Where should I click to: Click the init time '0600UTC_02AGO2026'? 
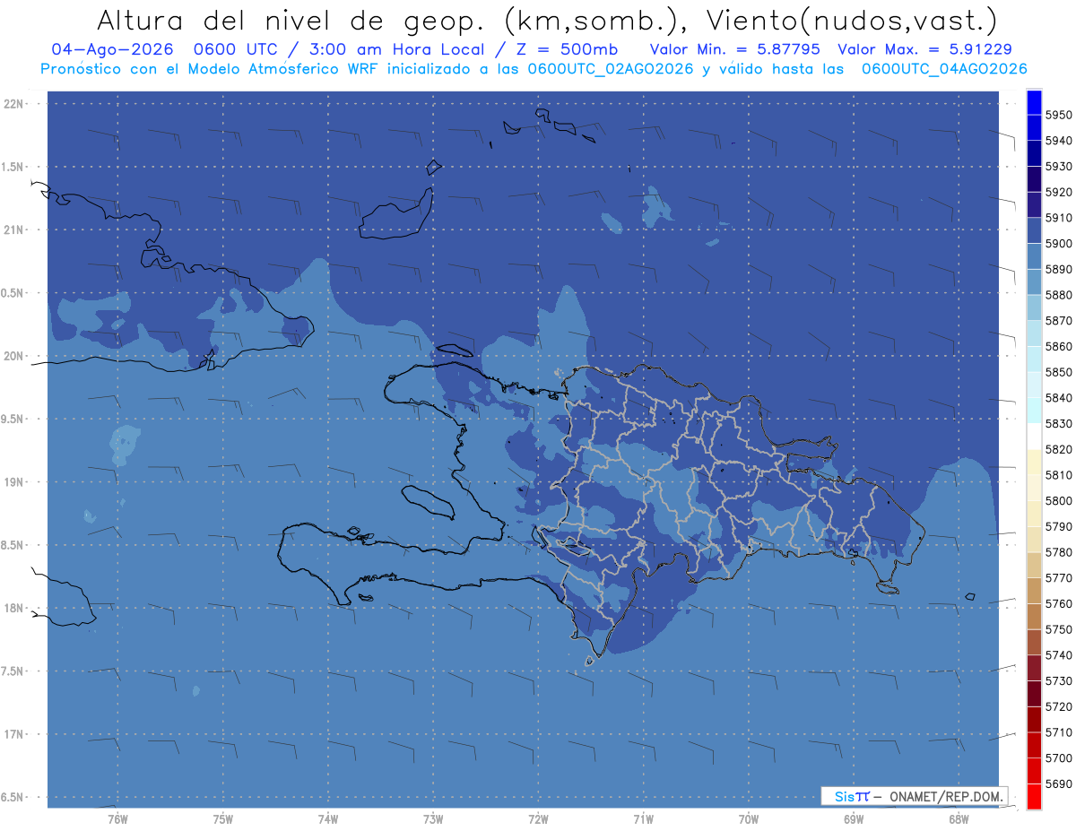pyautogui.click(x=611, y=69)
